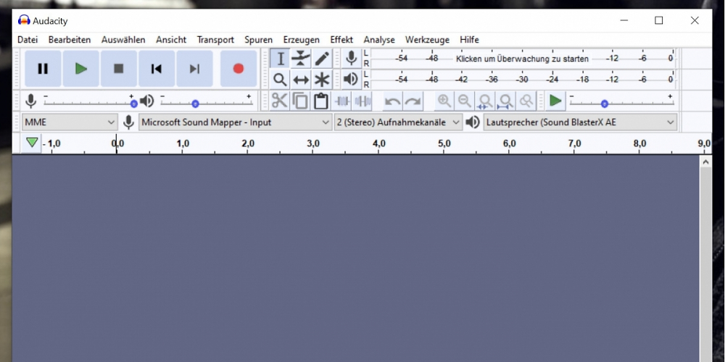Open the Ansicht menu
725x362 pixels.
[171, 40]
